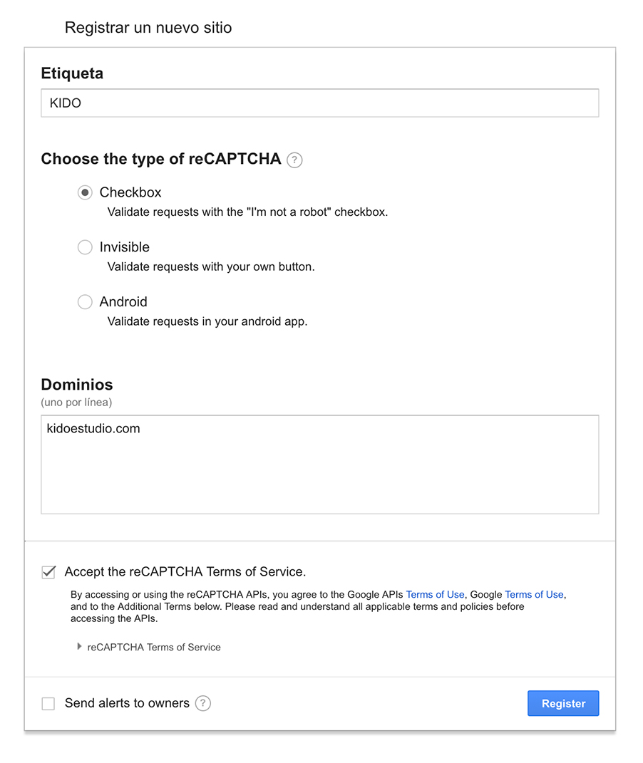Untick the Accept Terms of Service checkbox

coord(48,571)
